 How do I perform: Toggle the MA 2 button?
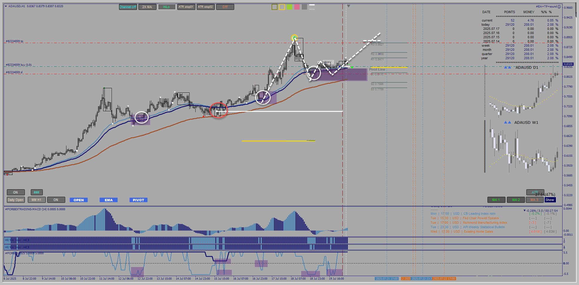coord(516,200)
